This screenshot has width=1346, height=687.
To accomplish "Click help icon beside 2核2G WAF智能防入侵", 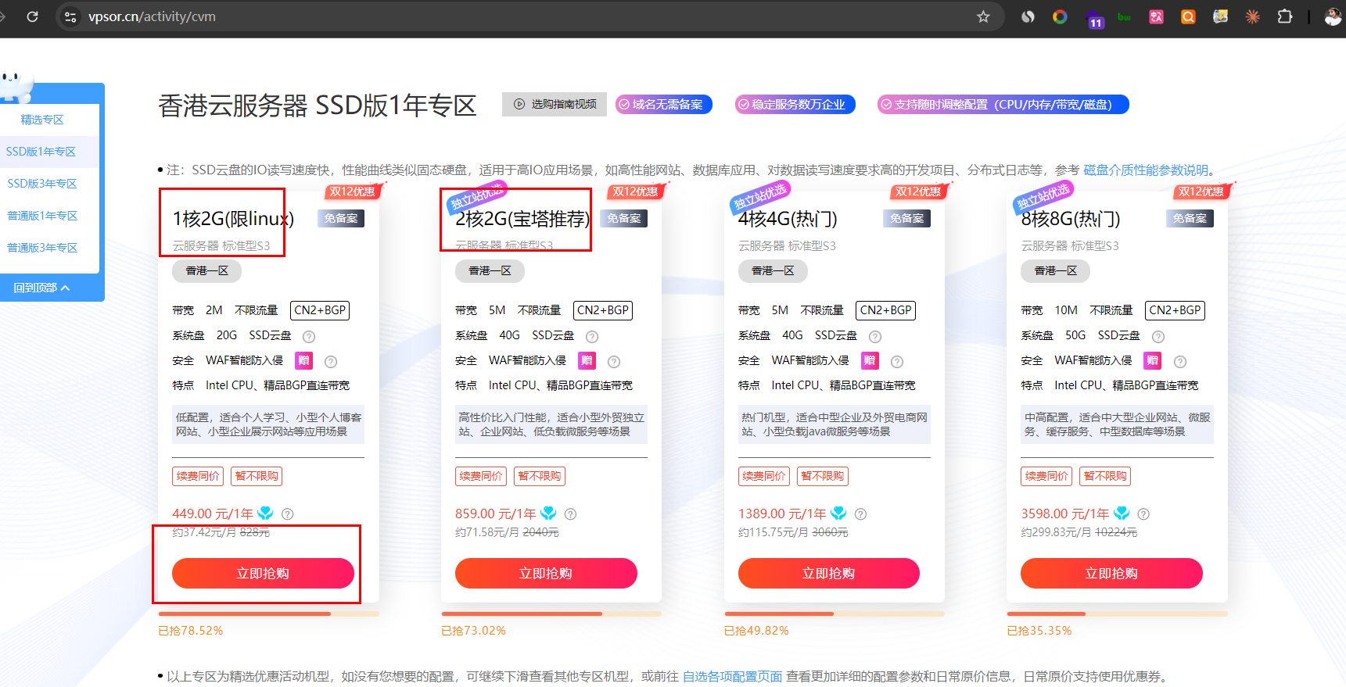I will (614, 362).
